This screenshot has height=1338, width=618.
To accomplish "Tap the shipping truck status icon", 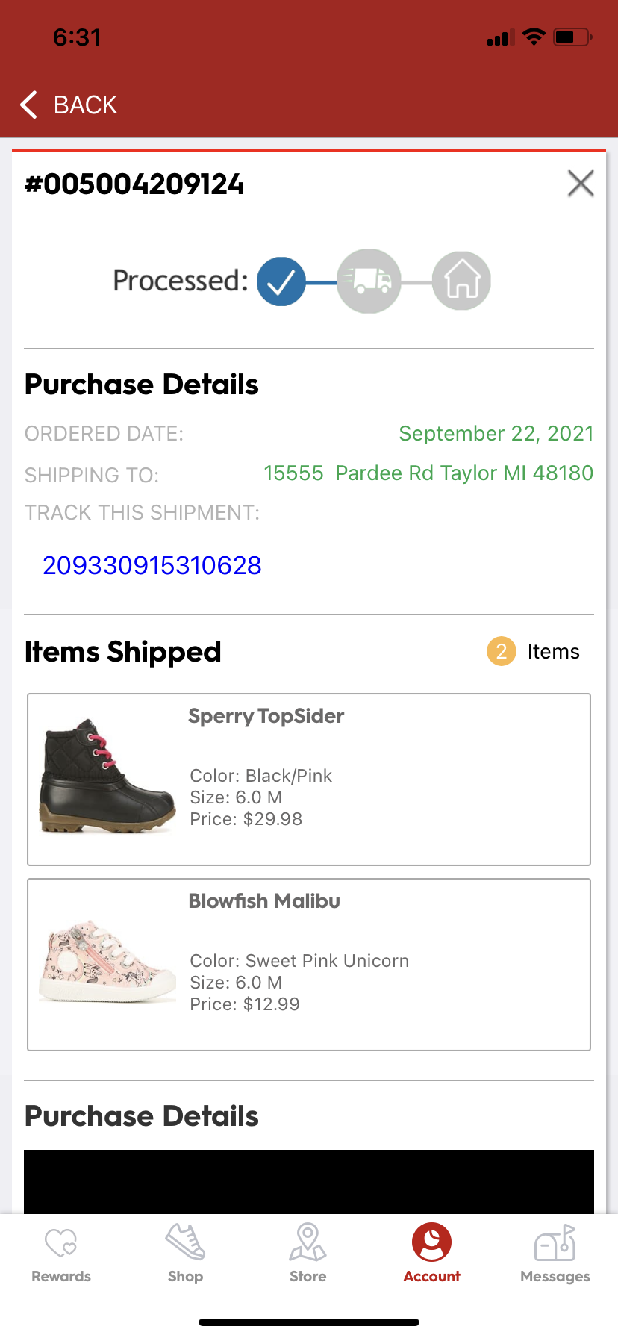I will [x=369, y=281].
